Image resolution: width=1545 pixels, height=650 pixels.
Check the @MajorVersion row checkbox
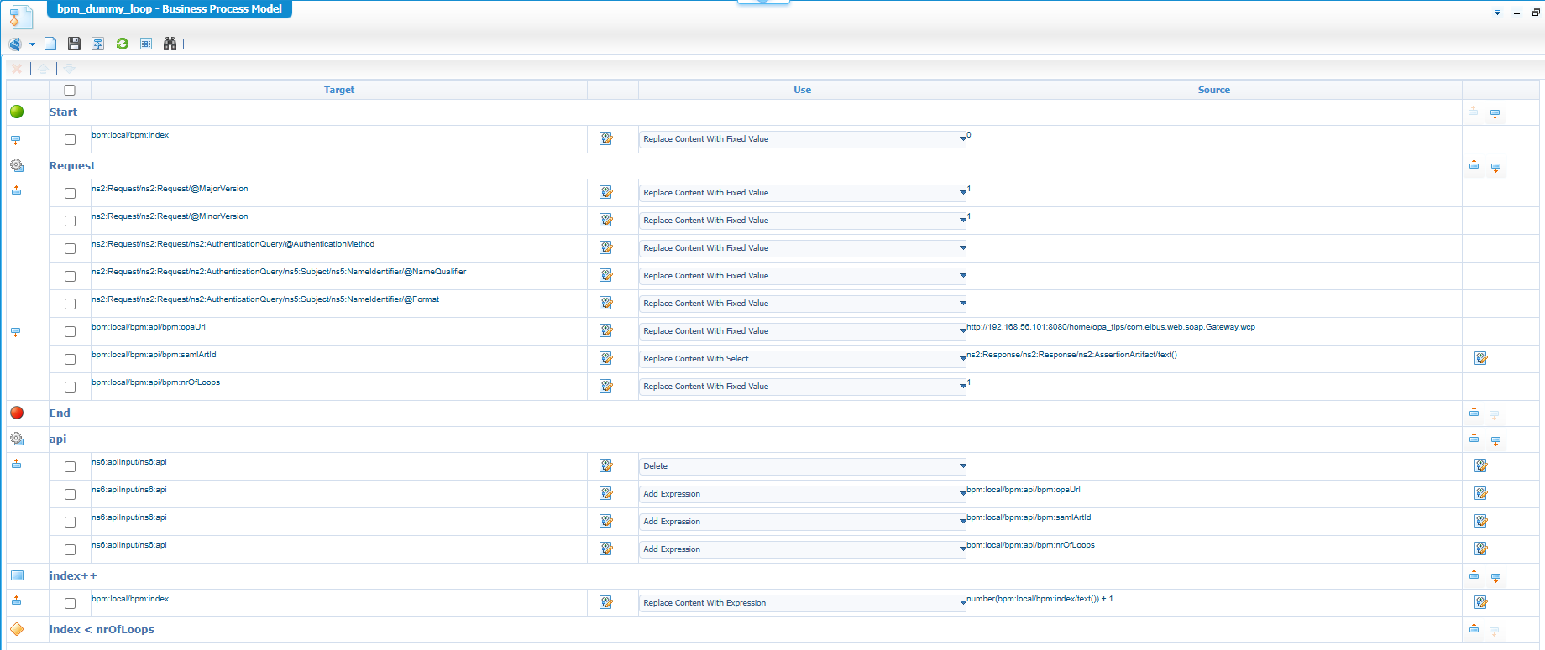point(70,193)
